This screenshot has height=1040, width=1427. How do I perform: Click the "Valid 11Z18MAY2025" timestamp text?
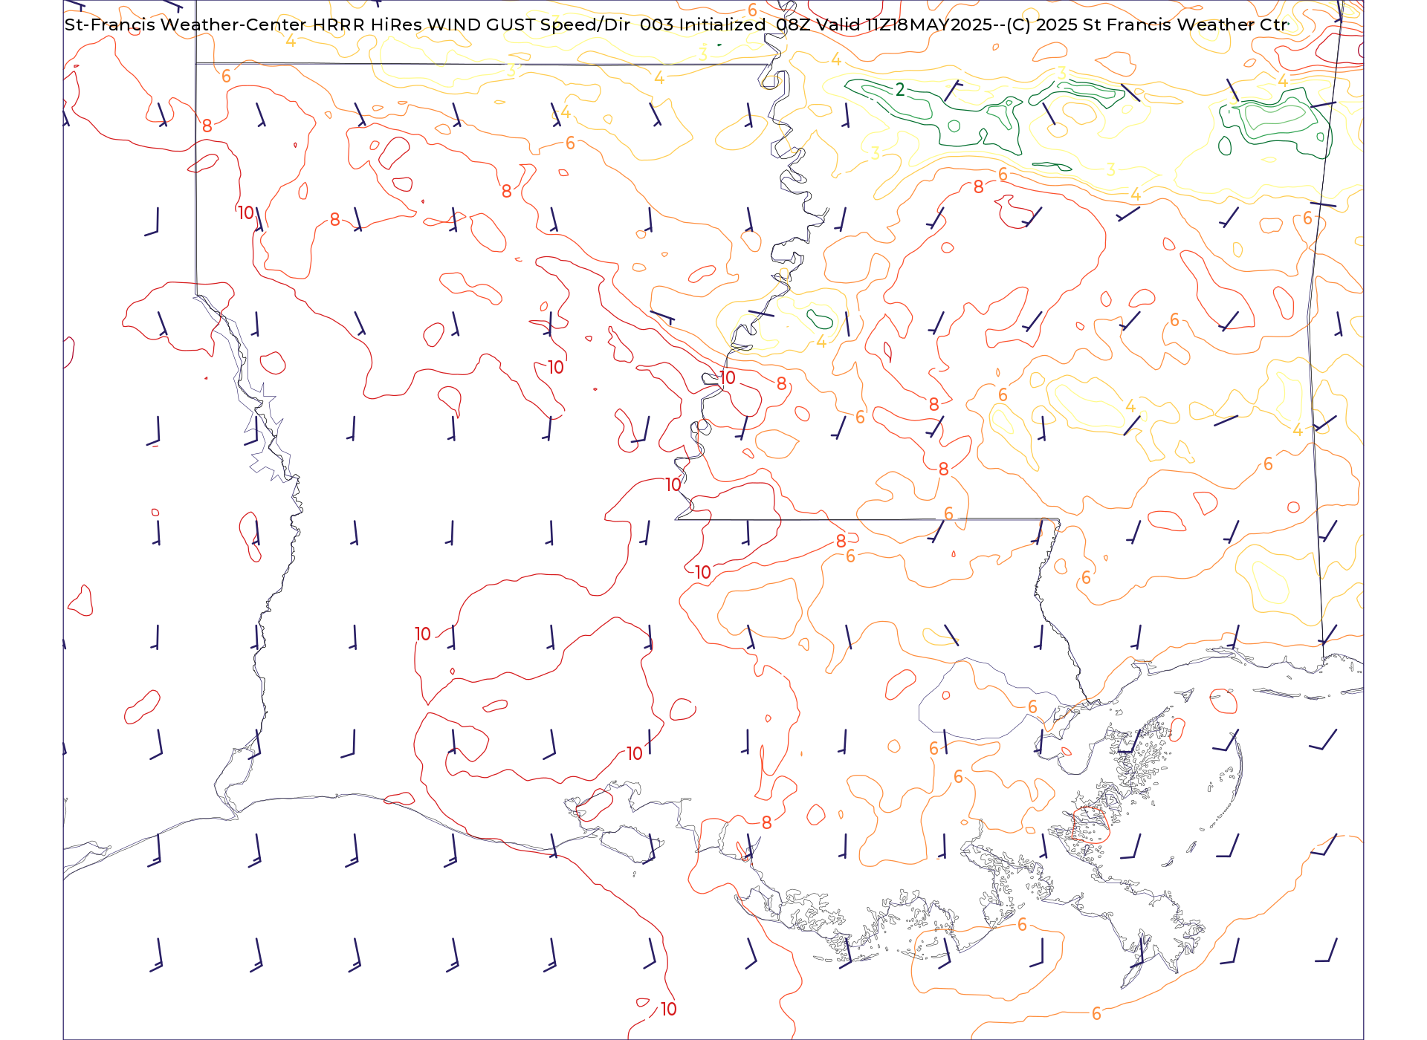pos(905,25)
